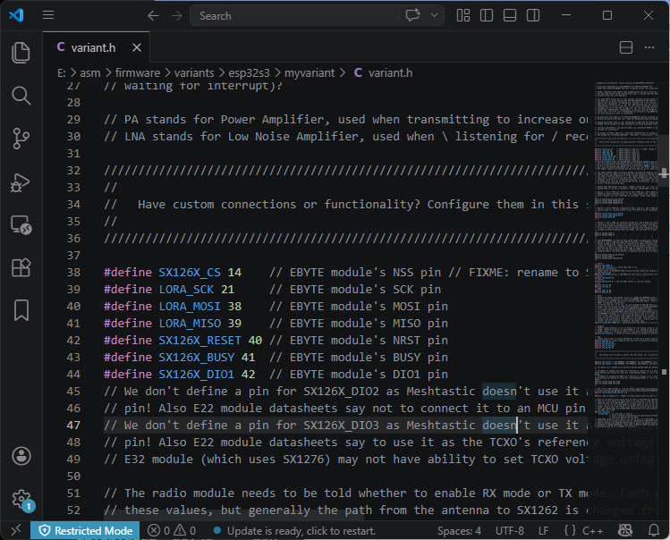Viewport: 670px width, 540px height.
Task: Open the Search view in activity bar
Action: [21, 96]
